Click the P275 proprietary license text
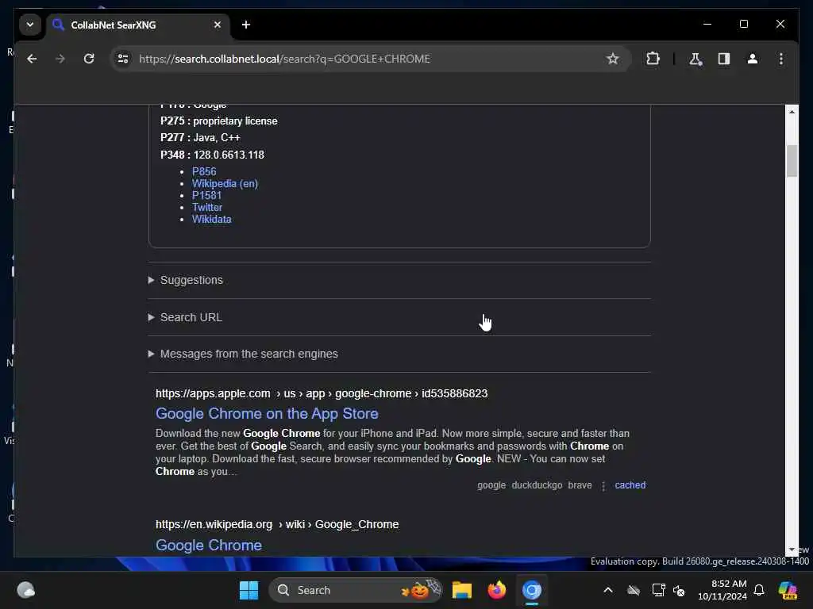The image size is (813, 609). tap(219, 121)
